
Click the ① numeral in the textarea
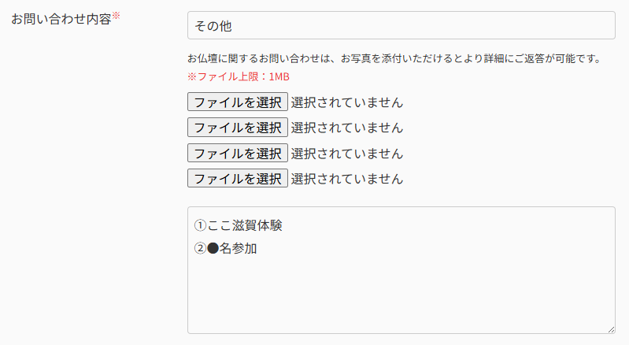tap(200, 226)
